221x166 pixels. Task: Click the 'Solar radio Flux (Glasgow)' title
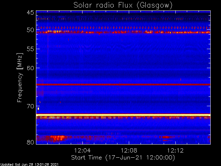(x=123, y=6)
